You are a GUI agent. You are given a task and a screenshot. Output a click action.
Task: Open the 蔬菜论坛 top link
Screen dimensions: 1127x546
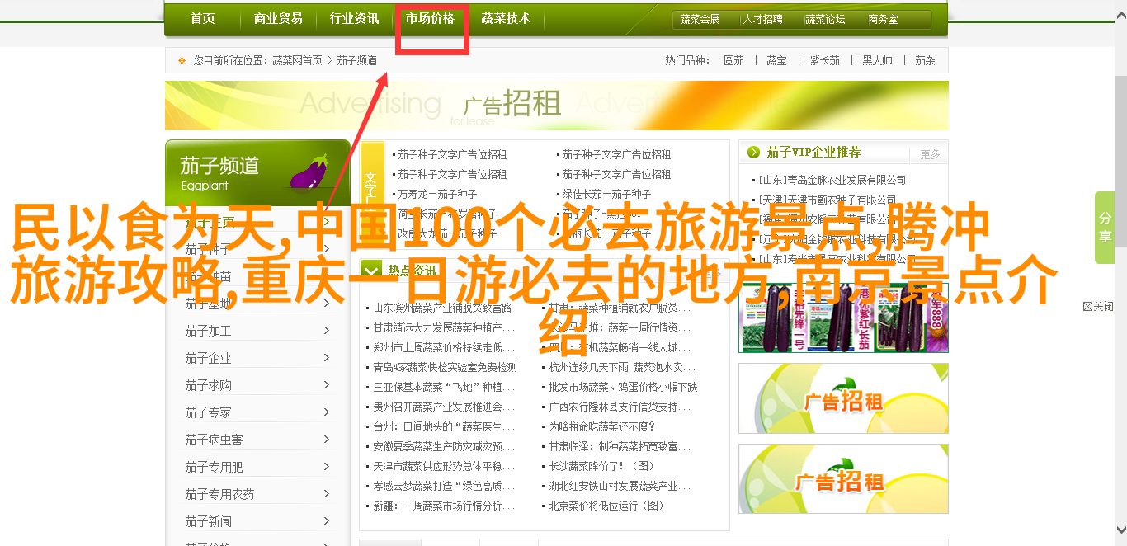click(824, 20)
